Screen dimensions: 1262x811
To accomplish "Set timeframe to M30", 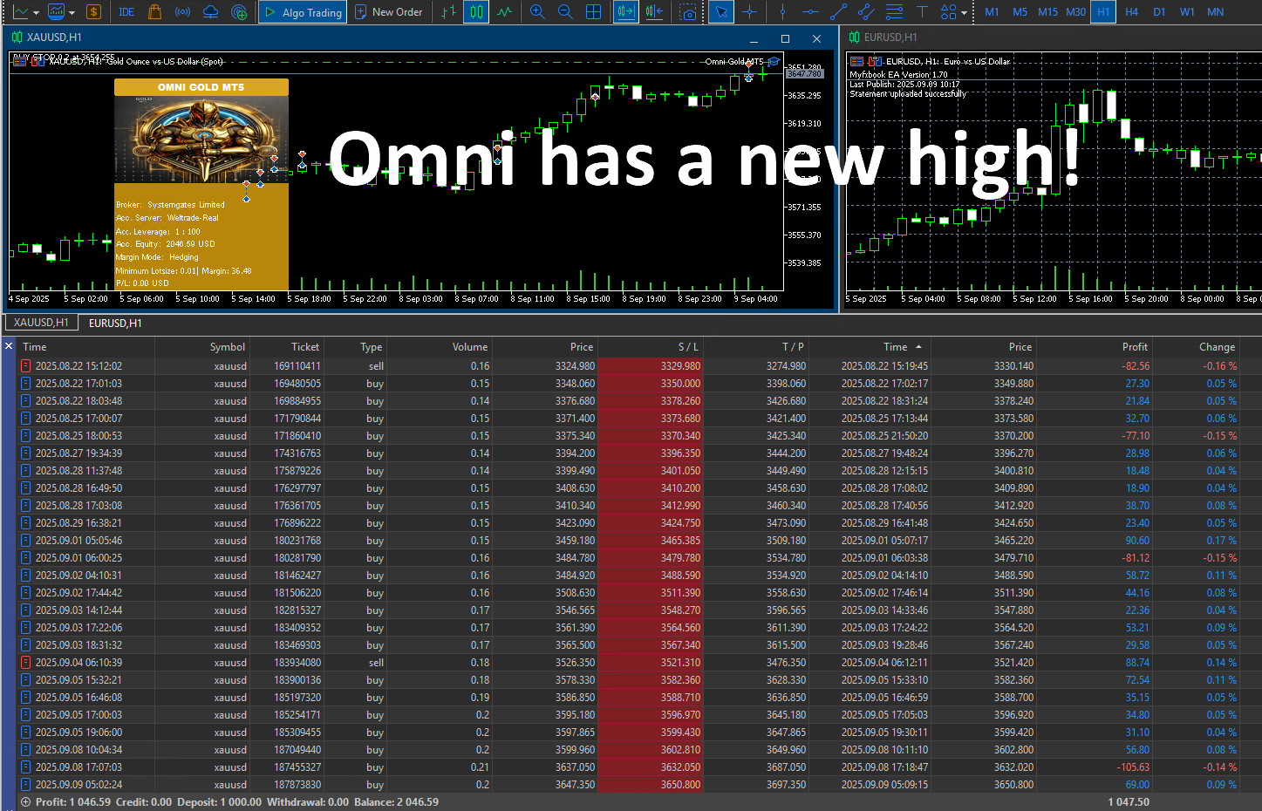I will [x=1075, y=12].
